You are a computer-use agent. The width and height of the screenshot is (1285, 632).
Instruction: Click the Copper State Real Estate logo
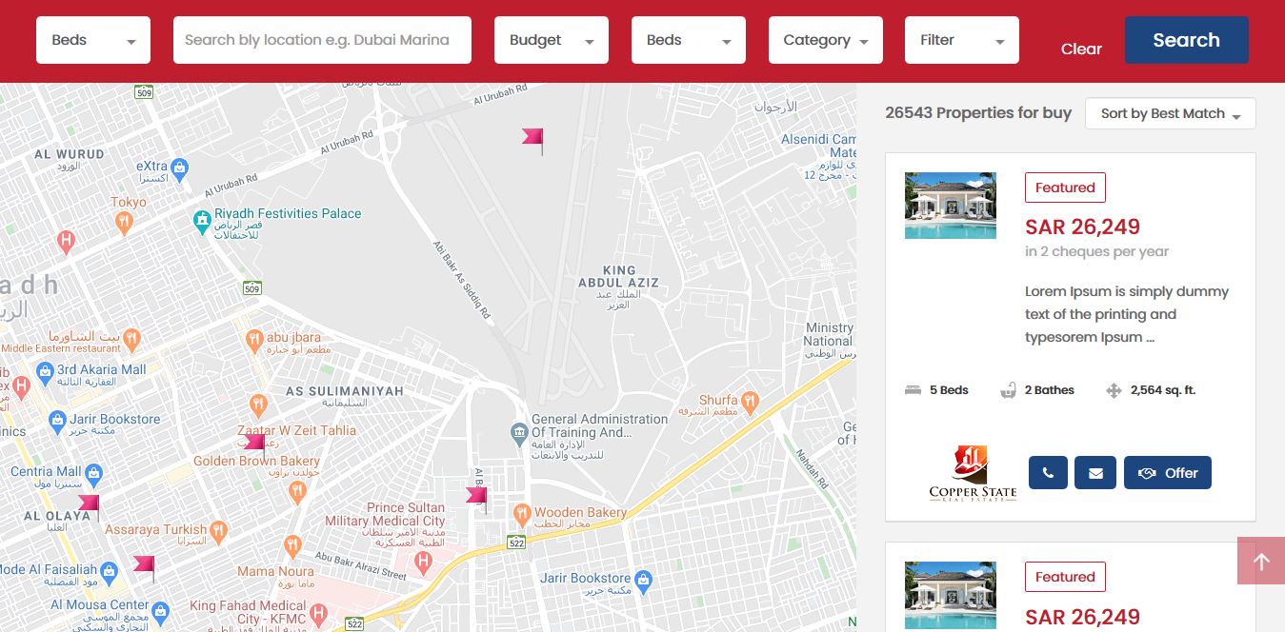click(973, 473)
